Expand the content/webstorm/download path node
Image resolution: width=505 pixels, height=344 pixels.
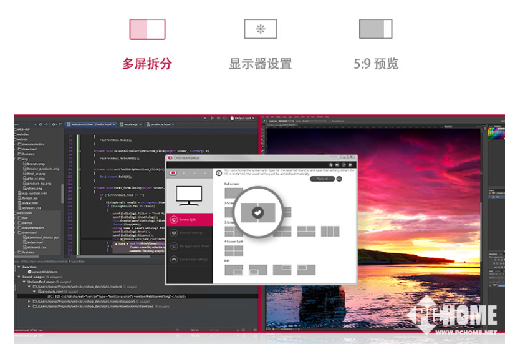coord(29,307)
